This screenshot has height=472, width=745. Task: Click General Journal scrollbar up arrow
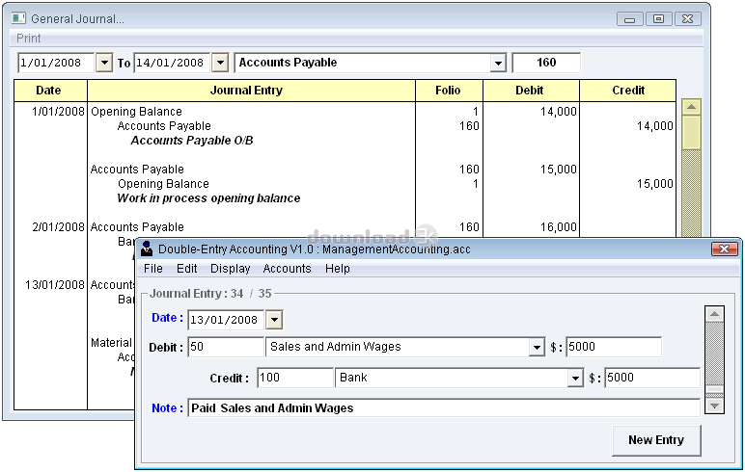pos(691,107)
